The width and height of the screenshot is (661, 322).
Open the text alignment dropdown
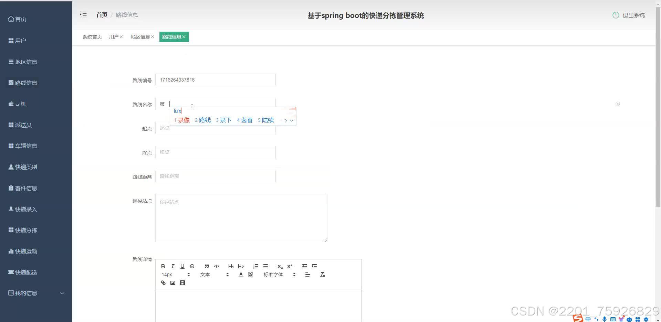pos(308,275)
